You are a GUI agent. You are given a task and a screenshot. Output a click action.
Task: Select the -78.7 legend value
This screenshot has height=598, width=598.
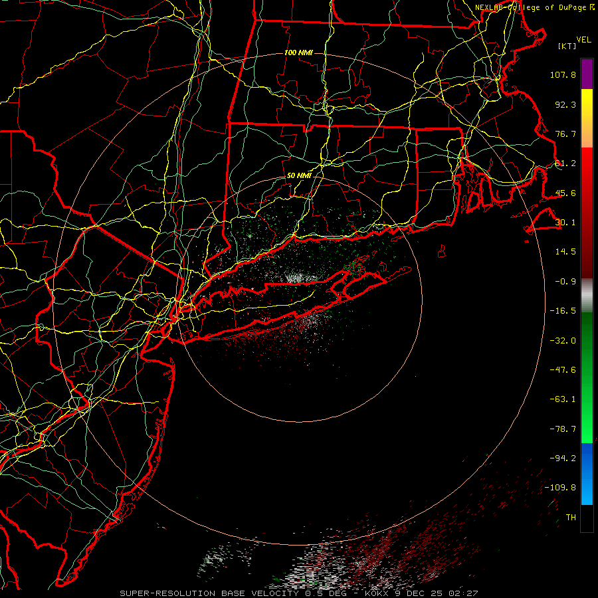point(563,429)
